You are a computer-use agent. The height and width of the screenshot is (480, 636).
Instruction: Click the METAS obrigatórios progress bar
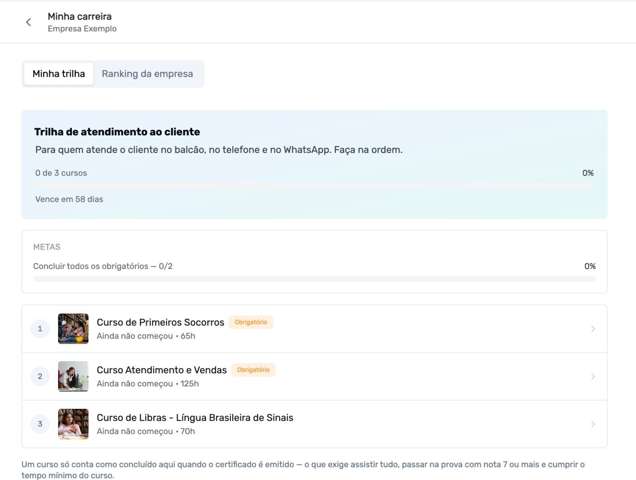(314, 279)
